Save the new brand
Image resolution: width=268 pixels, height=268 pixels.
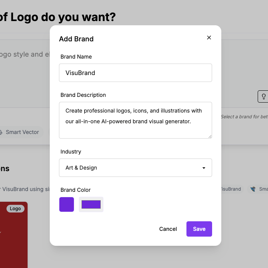[199, 229]
